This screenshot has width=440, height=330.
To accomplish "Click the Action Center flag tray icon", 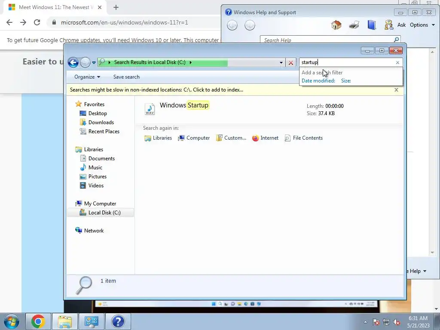I will click(x=376, y=322).
